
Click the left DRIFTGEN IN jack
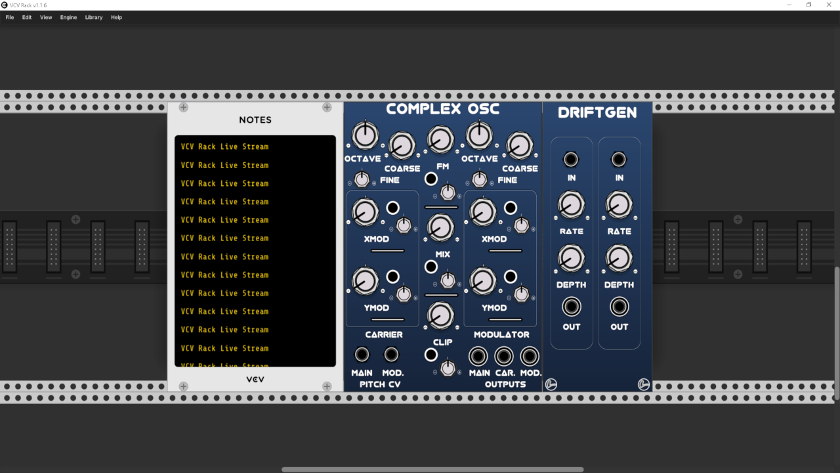pos(571,159)
